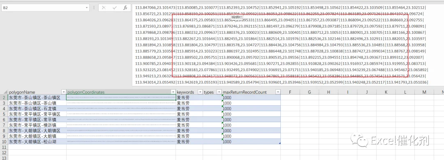Select cell 东莞市-常平镇区-常平镇

pos(37,120)
